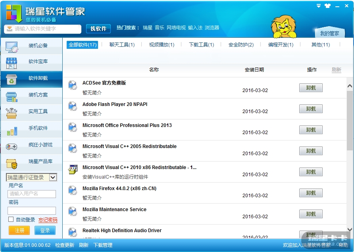Click the list scrollbar up arrow
The height and width of the screenshot is (252, 354).
(x=350, y=86)
